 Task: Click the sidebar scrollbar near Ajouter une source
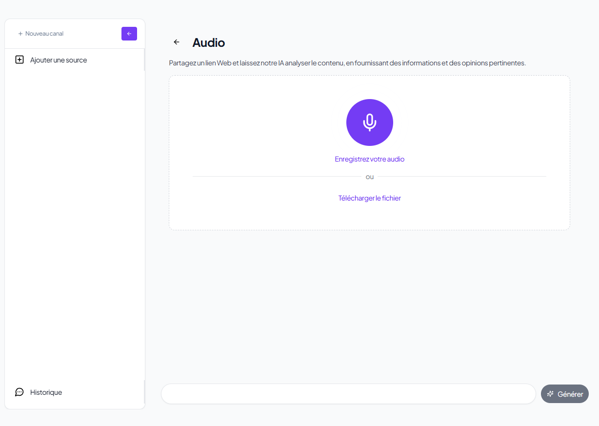click(x=144, y=60)
